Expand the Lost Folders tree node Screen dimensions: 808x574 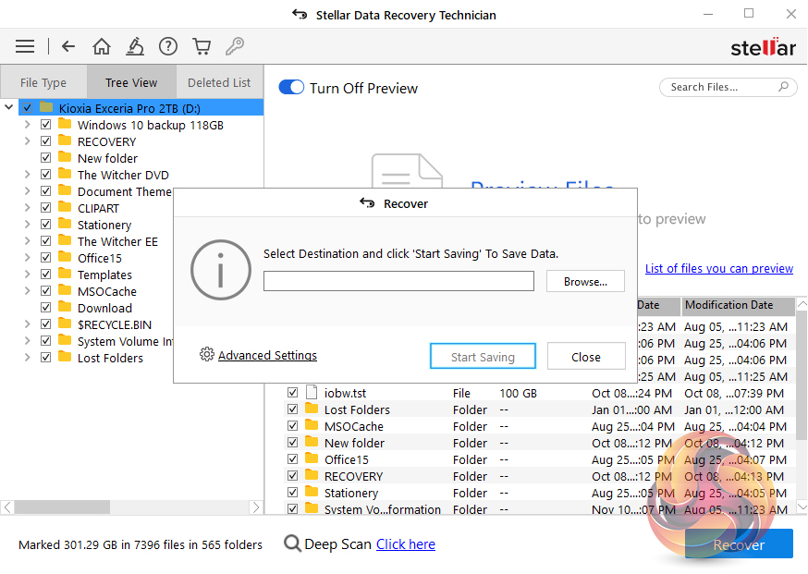pyautogui.click(x=28, y=358)
